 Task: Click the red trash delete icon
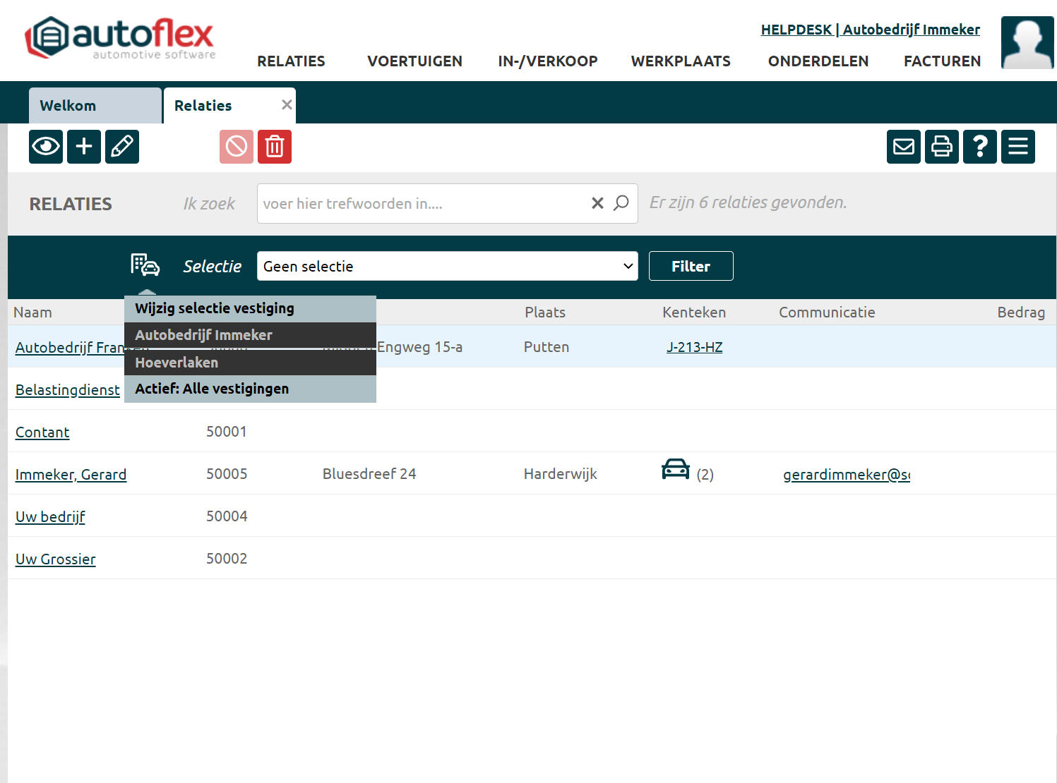[x=275, y=147]
